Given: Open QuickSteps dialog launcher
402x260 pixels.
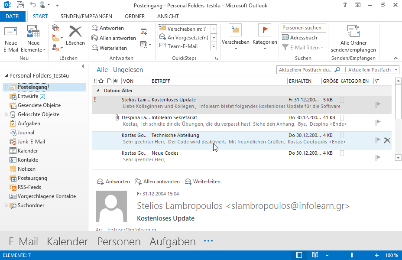Looking at the screenshot, I should point(217,58).
